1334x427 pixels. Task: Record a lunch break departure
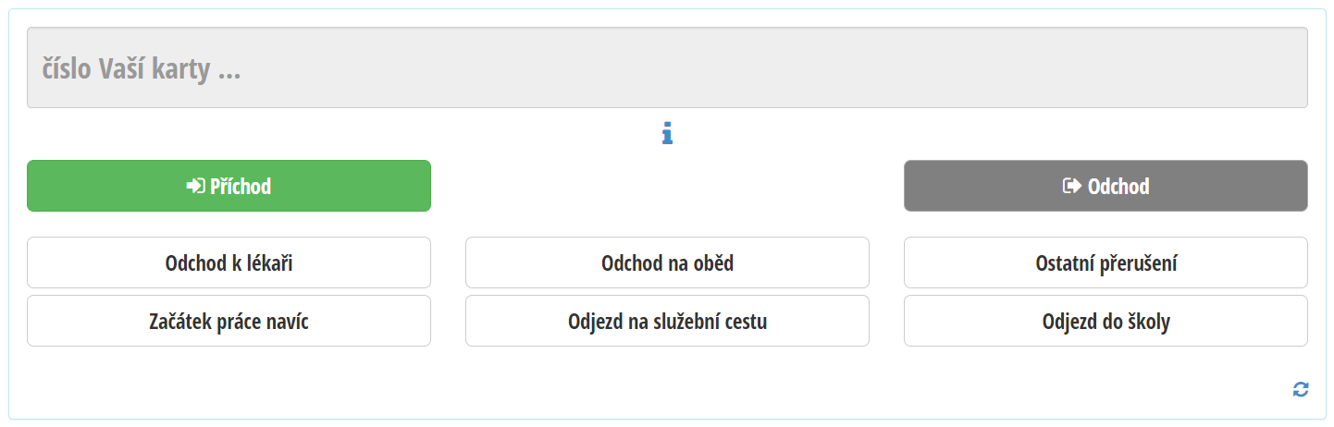tap(667, 263)
